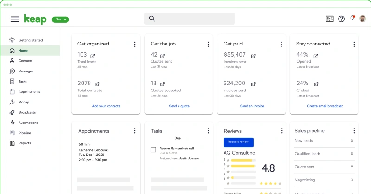Check the Return Samantha's call task
The height and width of the screenshot is (194, 371).
tap(154, 149)
